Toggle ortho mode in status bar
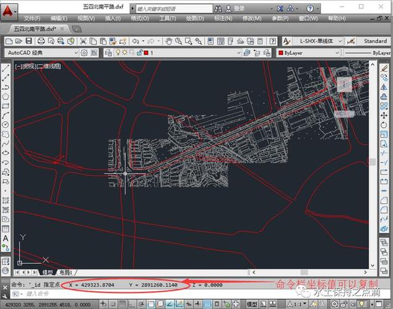This screenshot has width=393, height=309. pos(131,304)
